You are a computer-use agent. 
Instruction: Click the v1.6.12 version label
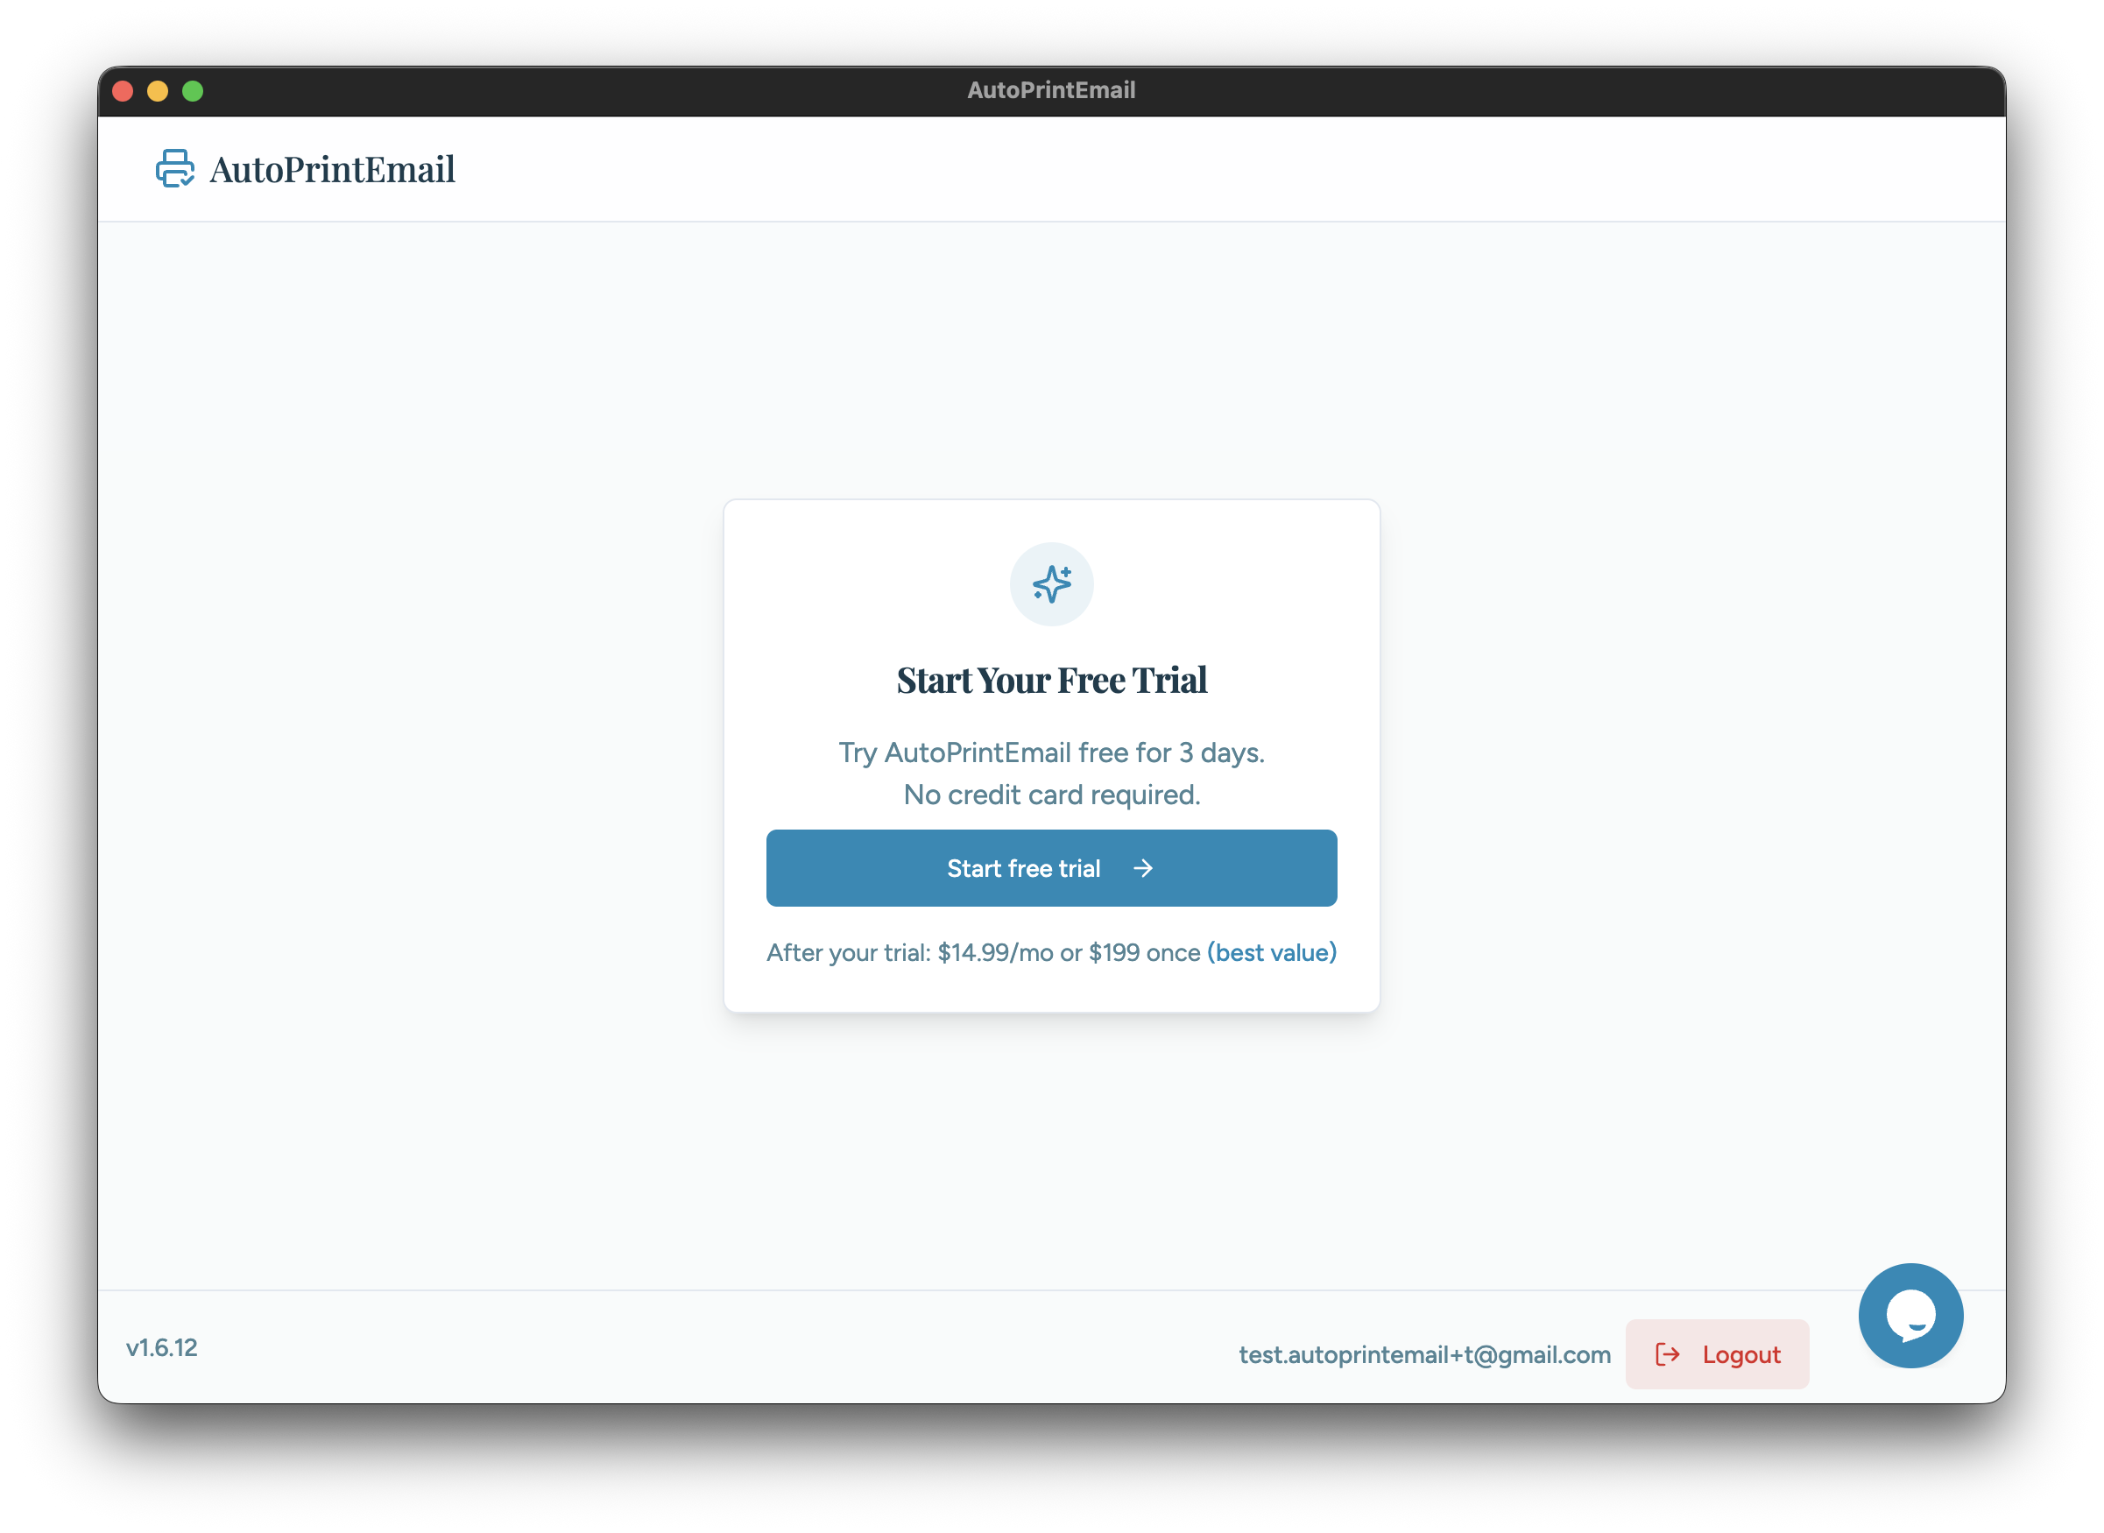click(162, 1347)
